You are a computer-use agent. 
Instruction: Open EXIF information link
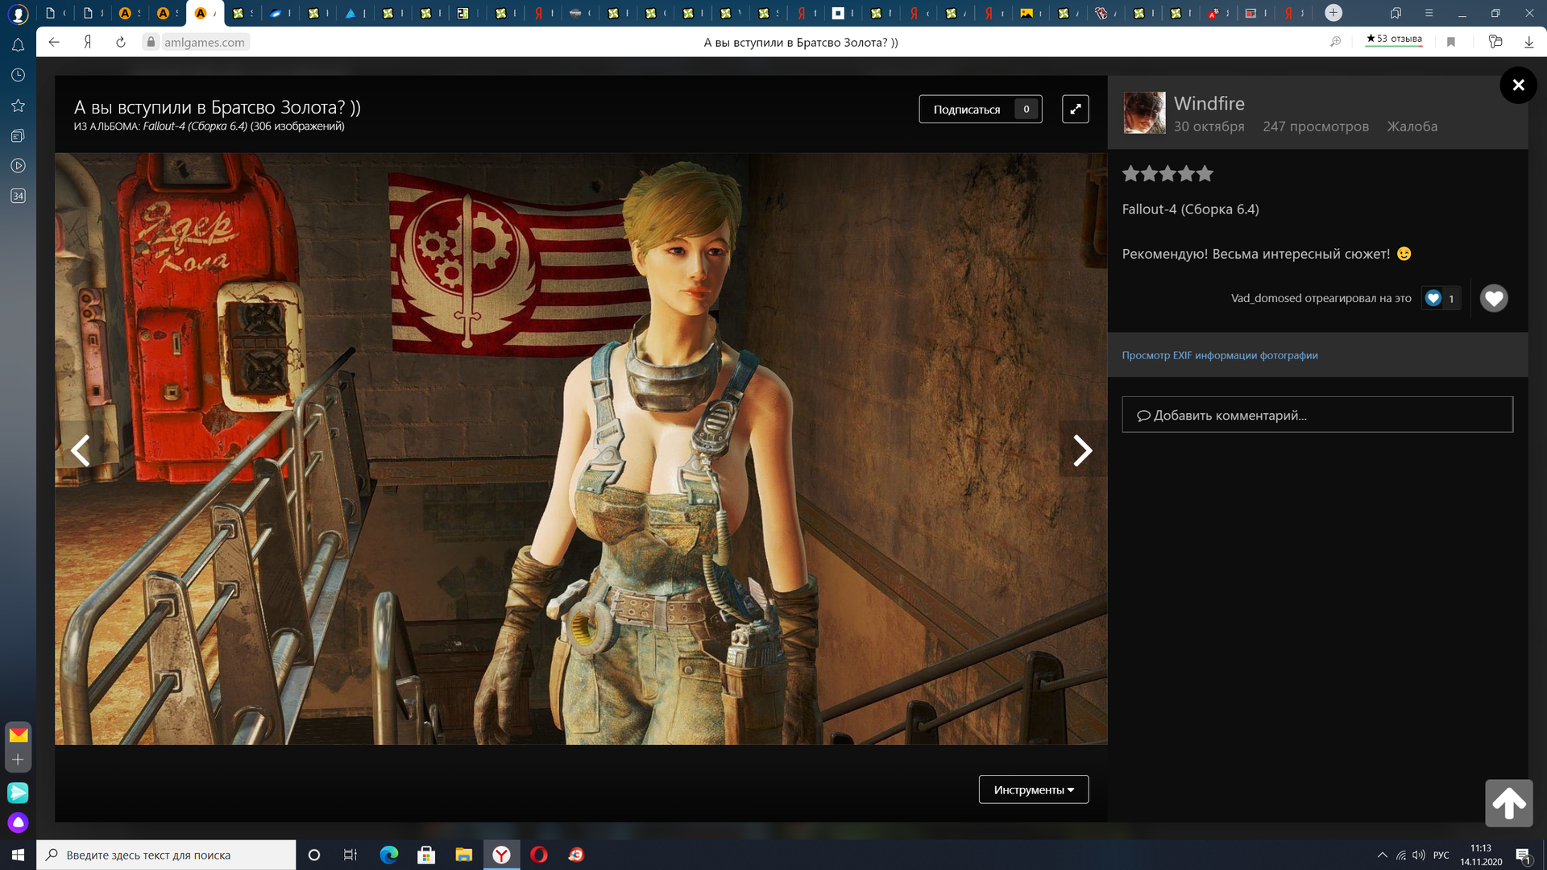[x=1219, y=355]
